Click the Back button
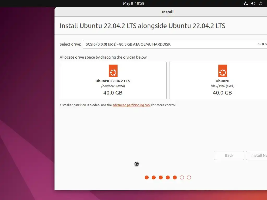The image size is (267, 200). 229,155
